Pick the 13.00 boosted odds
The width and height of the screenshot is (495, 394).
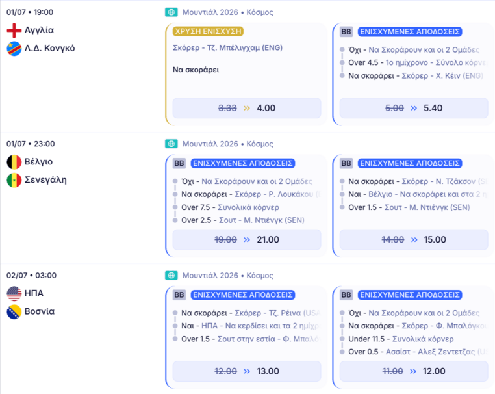point(247,371)
